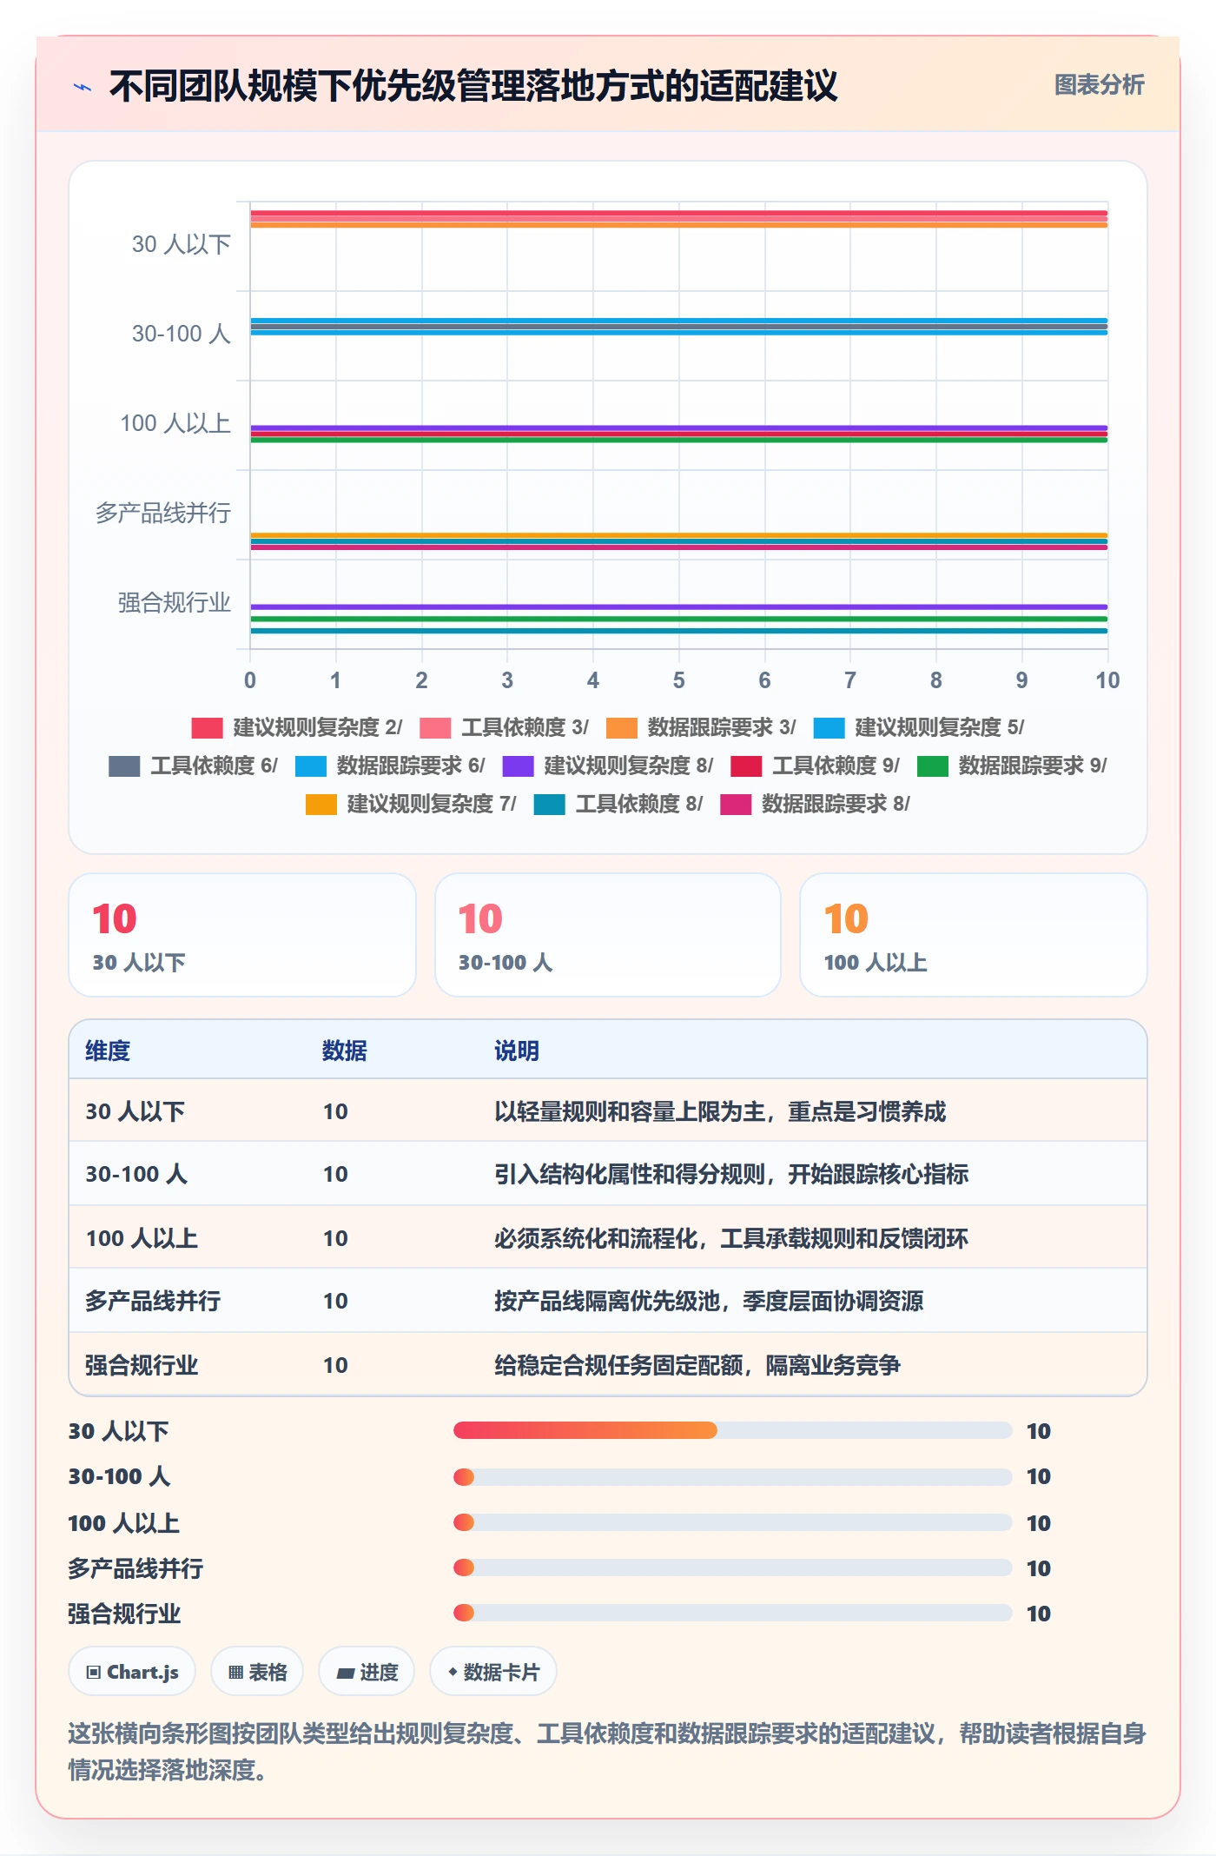Screen dimensions: 1216x1856
Task: Click the green bar in 100 人以上 group
Action: pos(678,440)
